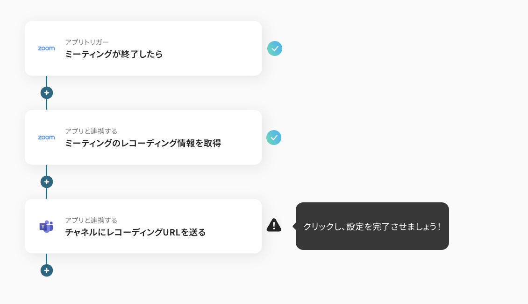Click the plus icon below the recording info step
Image resolution: width=528 pixels, height=304 pixels.
coord(46,182)
